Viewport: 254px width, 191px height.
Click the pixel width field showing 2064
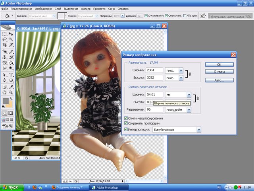tap(154, 70)
